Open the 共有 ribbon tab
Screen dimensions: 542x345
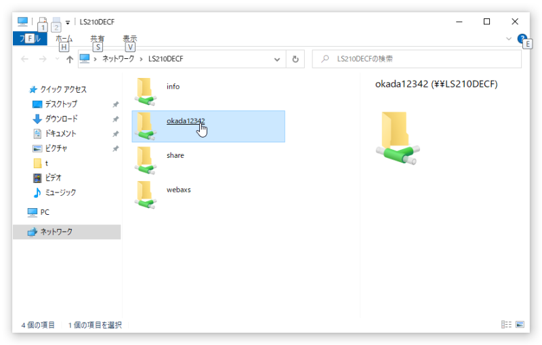(97, 39)
